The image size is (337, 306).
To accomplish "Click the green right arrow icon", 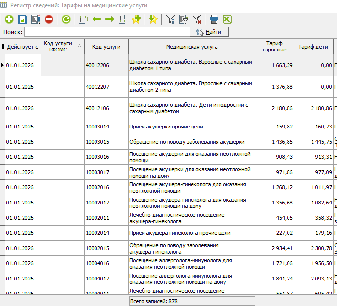I will (110, 19).
